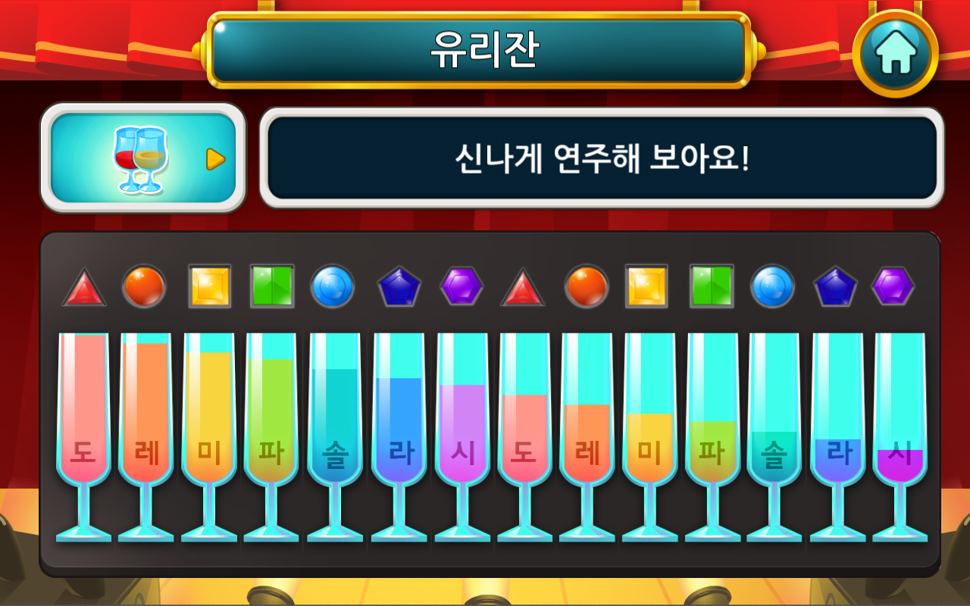Play the first 솔 teal glass

pos(335,437)
